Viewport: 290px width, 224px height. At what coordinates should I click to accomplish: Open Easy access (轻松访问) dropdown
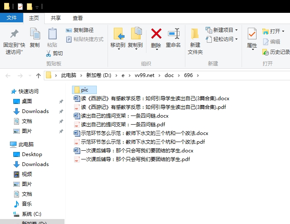point(222,39)
